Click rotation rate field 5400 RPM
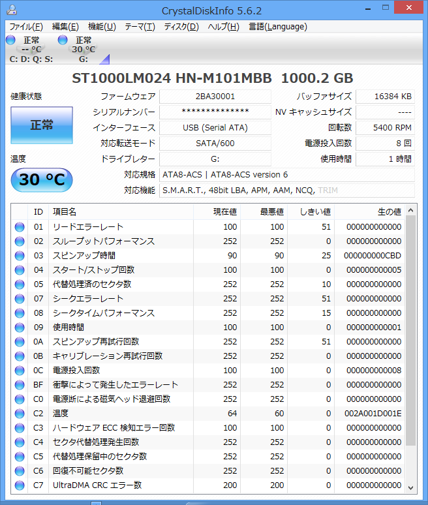The width and height of the screenshot is (428, 505). (385, 127)
